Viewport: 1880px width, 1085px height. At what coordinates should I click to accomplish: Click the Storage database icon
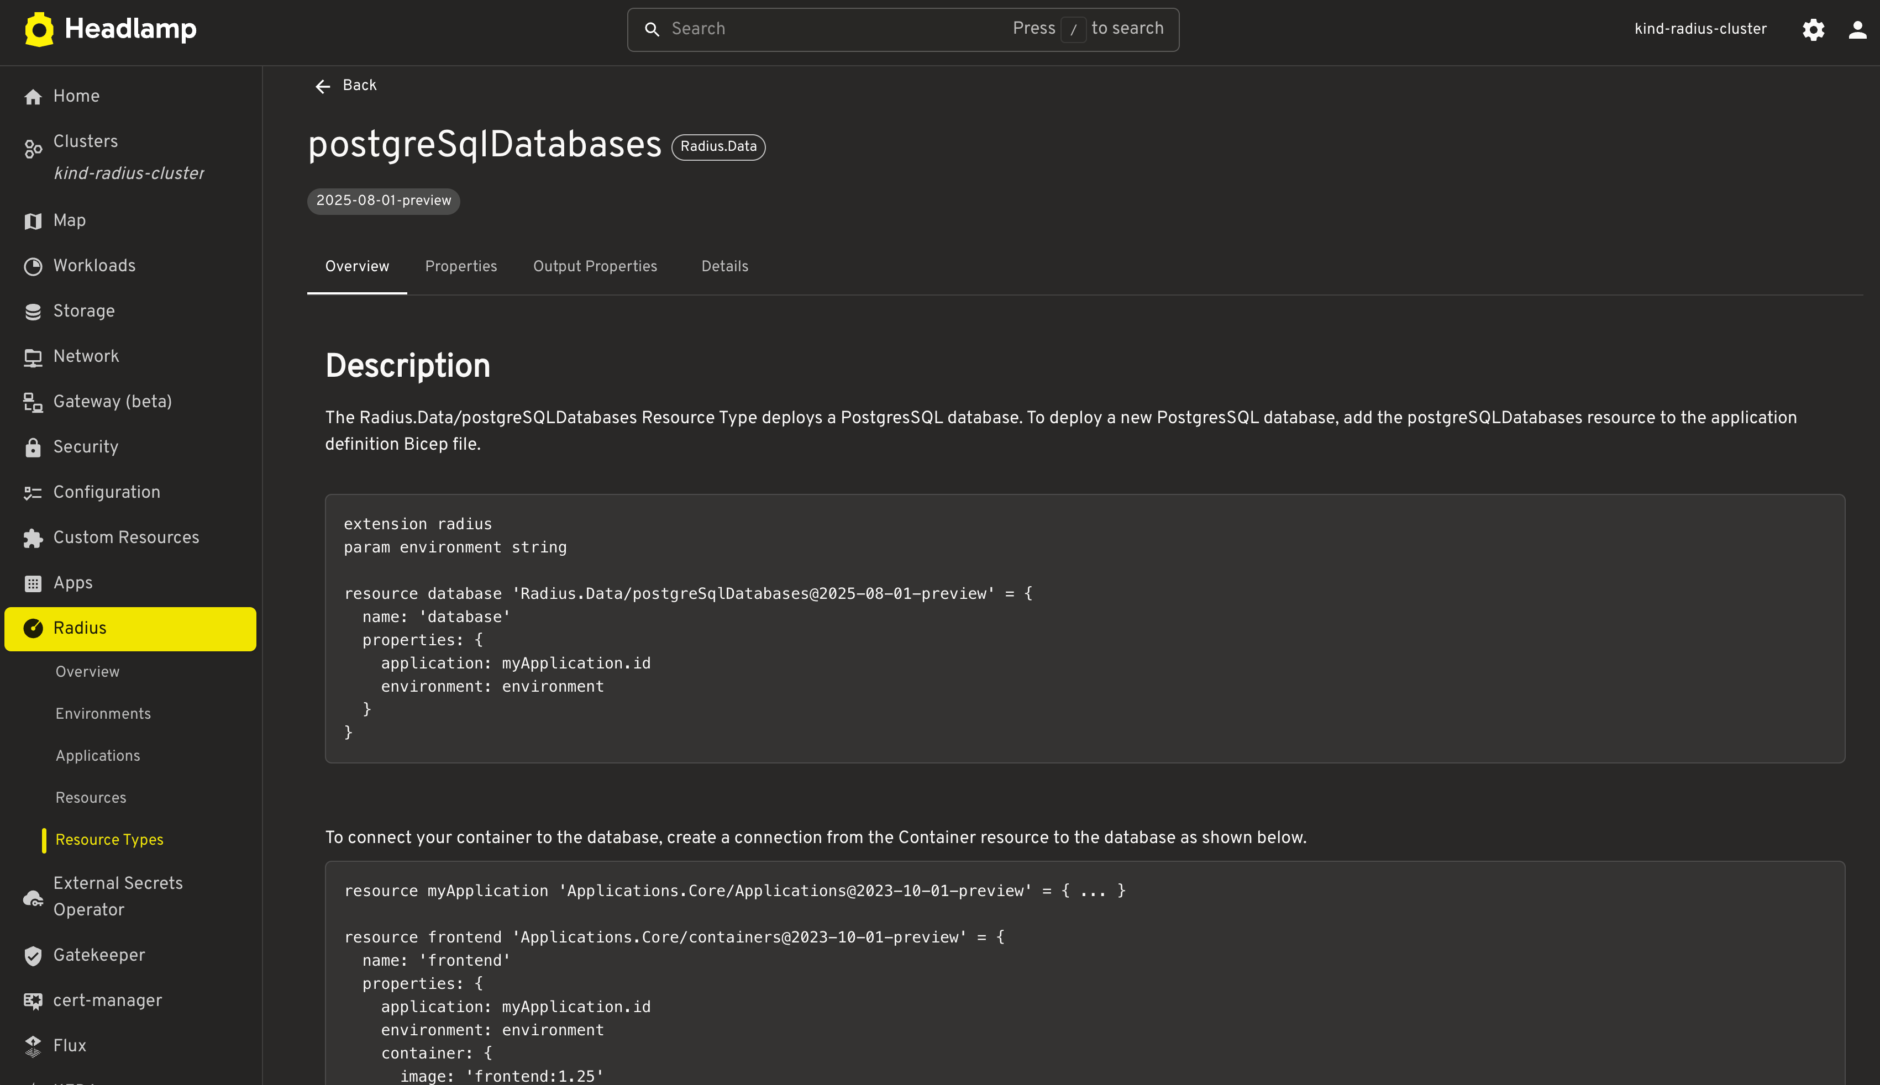33,312
